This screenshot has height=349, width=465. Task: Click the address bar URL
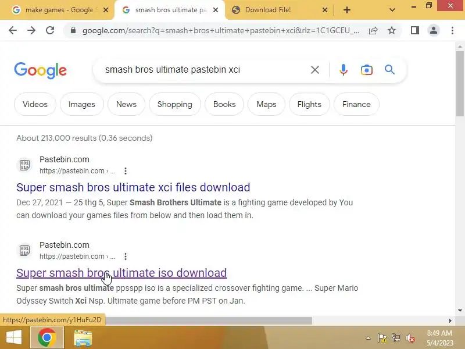tap(221, 30)
